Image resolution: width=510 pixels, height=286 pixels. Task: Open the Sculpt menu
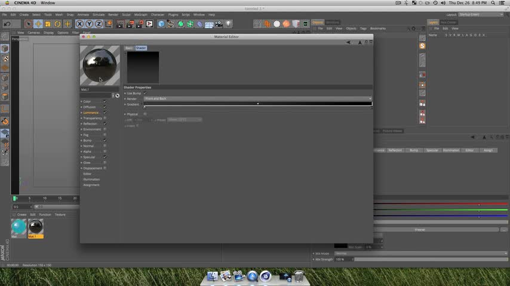click(126, 15)
